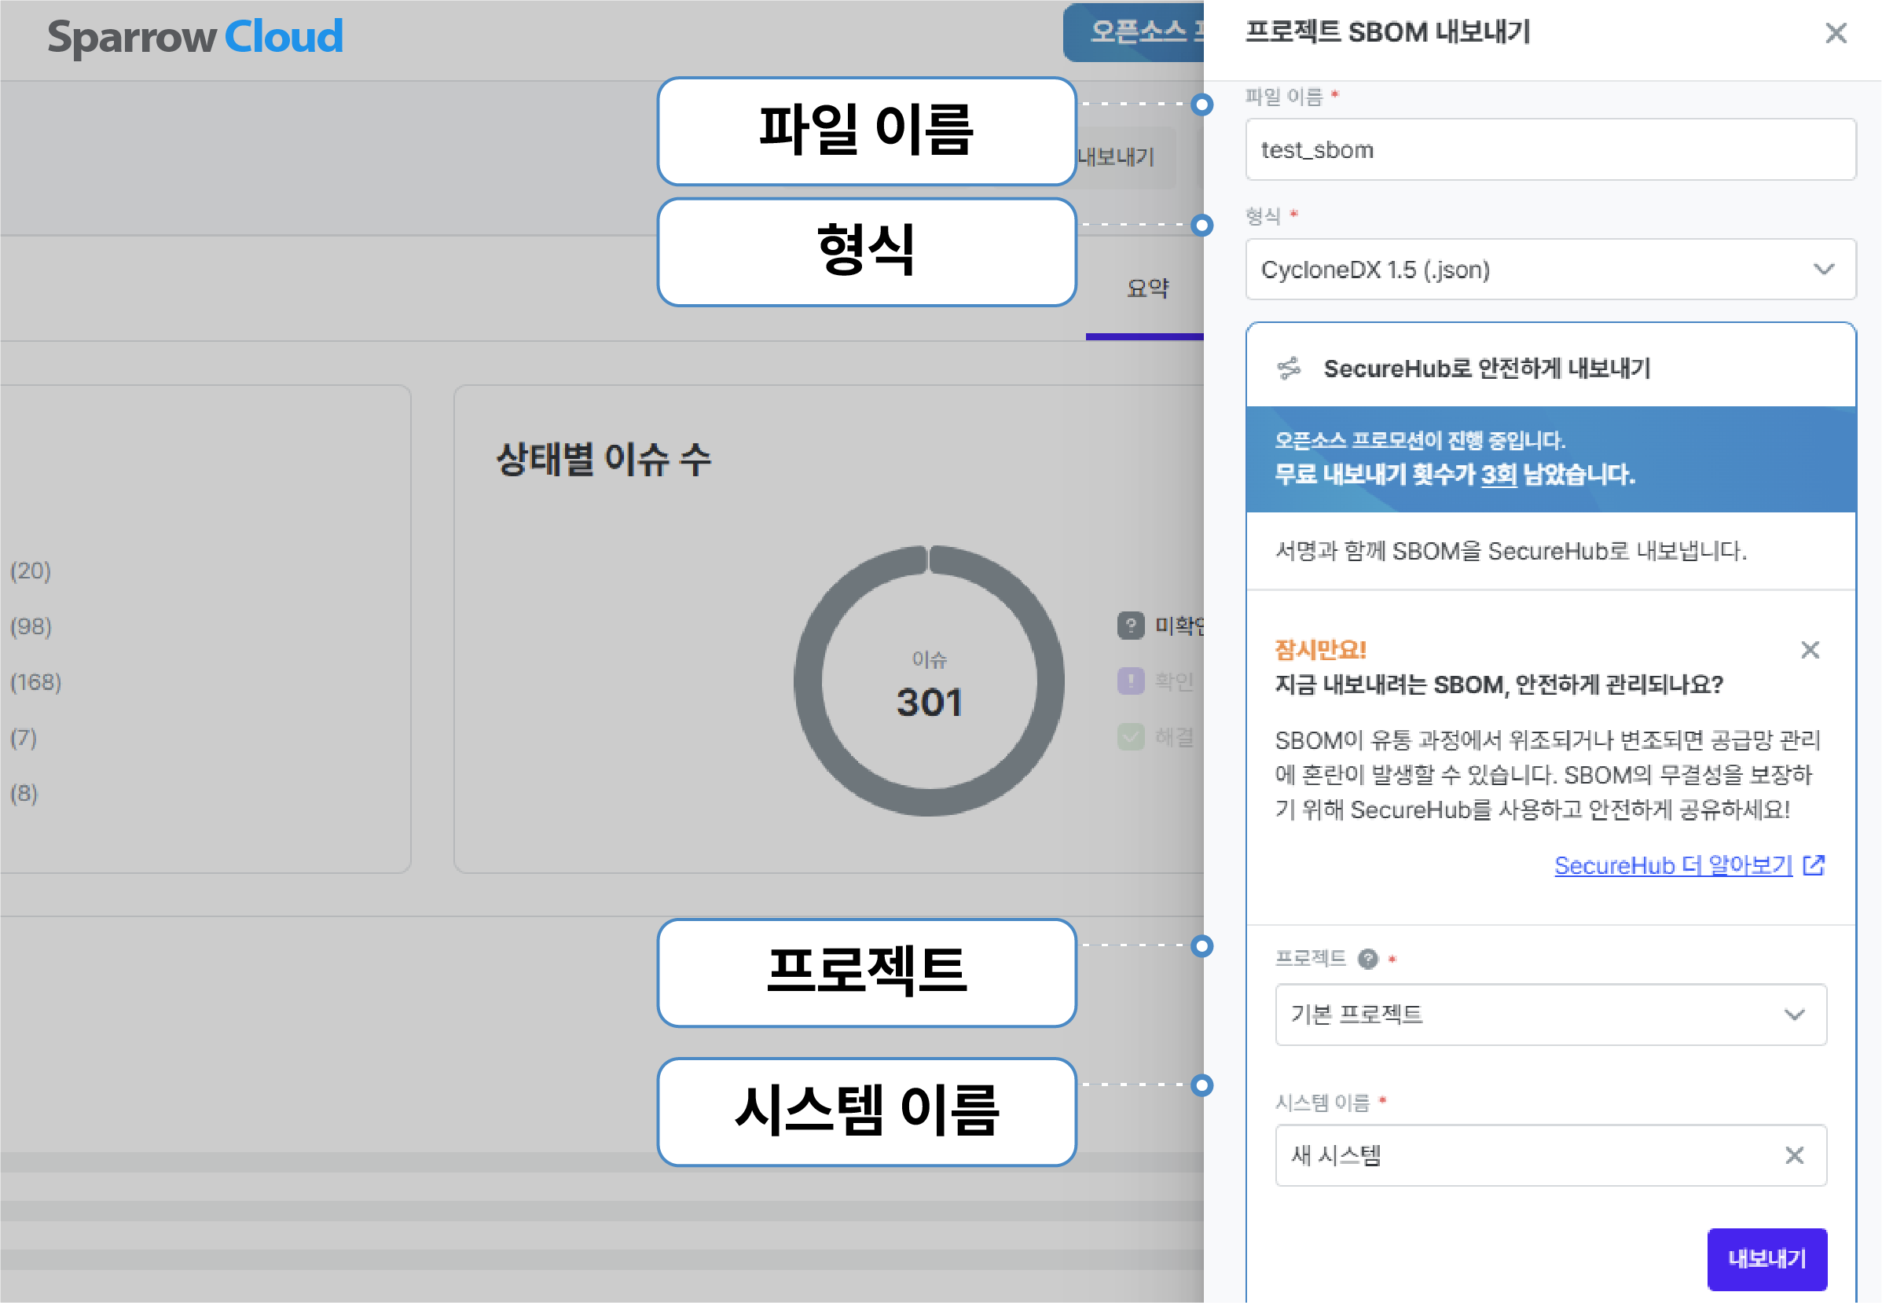The image size is (1882, 1303).
Task: Open the 형식 dropdown showing CycloneDX 1.5 (.json)
Action: click(1550, 270)
